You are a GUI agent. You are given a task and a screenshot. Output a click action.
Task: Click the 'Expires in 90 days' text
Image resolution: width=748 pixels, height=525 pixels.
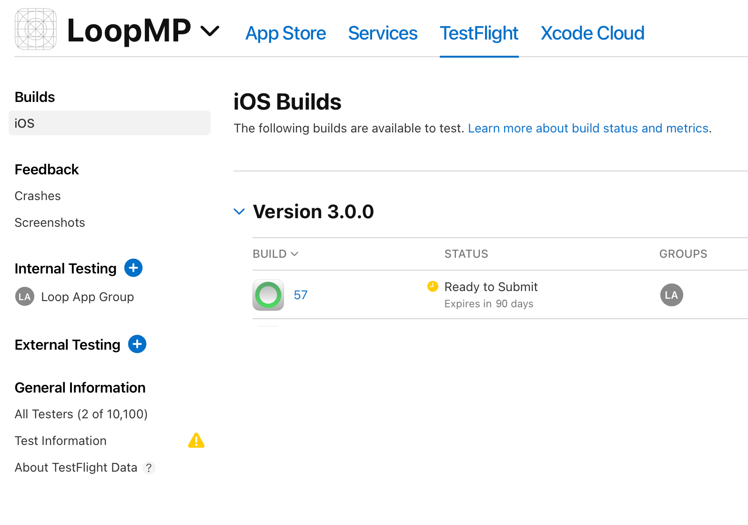(489, 304)
